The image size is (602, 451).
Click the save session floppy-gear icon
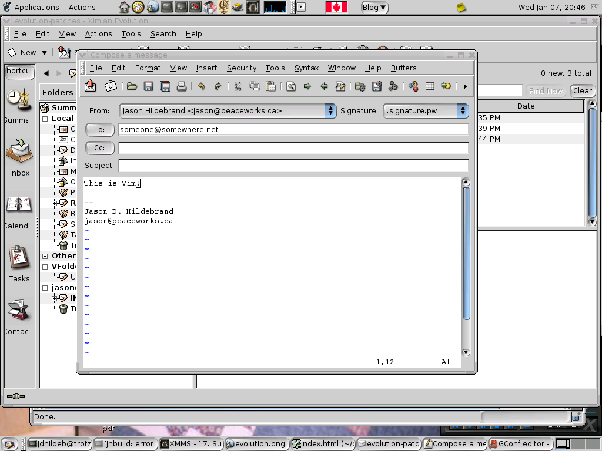pos(377,86)
